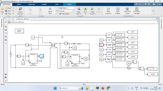Expand the Review Results gallery arrow
Screen dimensions: 163x91
[x=153, y=11]
